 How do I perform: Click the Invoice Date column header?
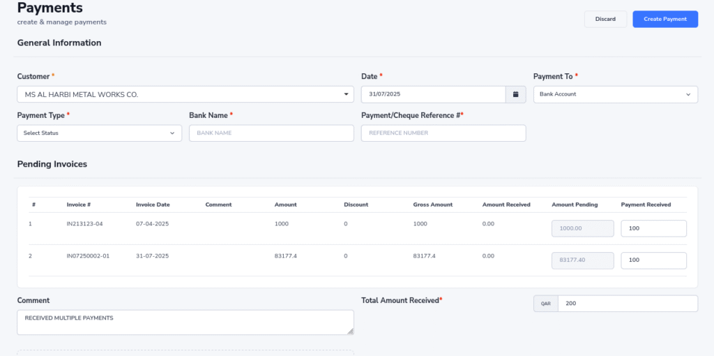153,205
